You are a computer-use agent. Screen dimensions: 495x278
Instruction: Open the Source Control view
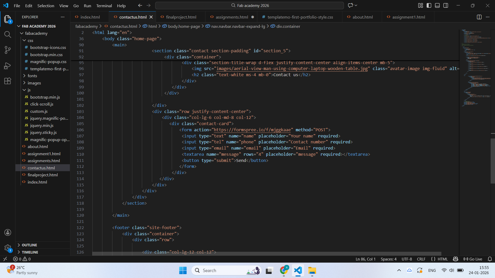8,50
